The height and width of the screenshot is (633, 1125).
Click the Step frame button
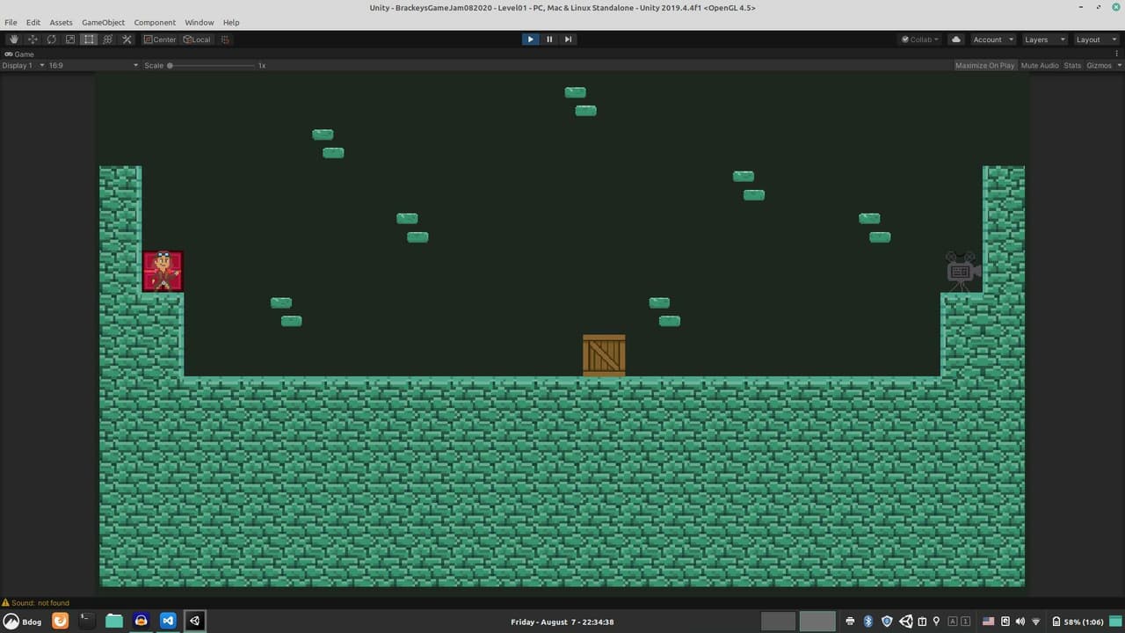(x=568, y=40)
